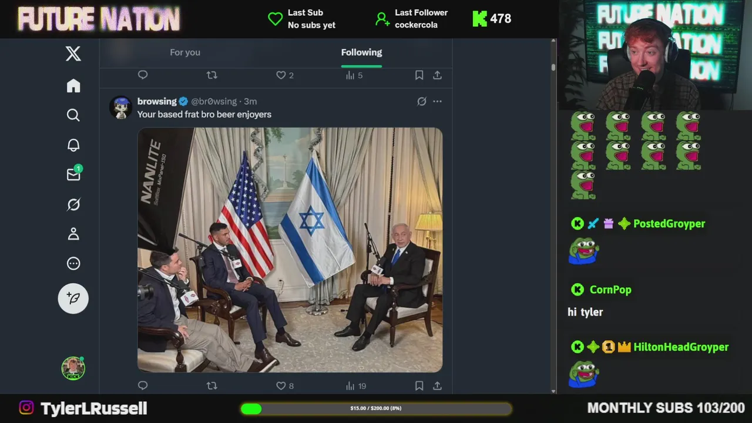Viewport: 752px width, 423px height.
Task: Go to the Home feed icon
Action: click(73, 86)
